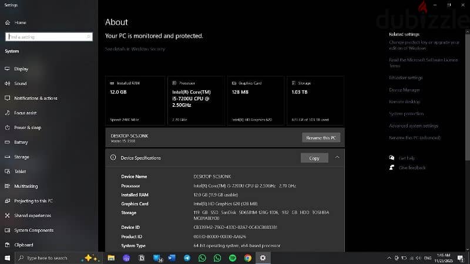The image size is (470, 264).
Task: Click the Find a setting search box
Action: click(49, 37)
